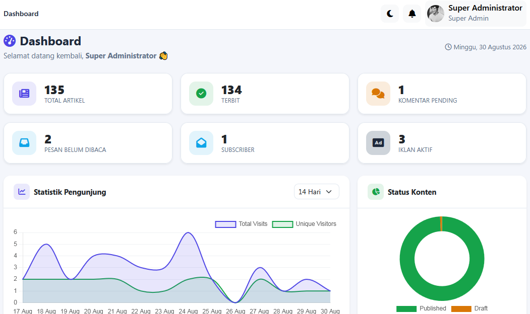Click the chat bubbles icon on Komentar Pending
Viewport: 530px width, 314px height.
point(378,94)
